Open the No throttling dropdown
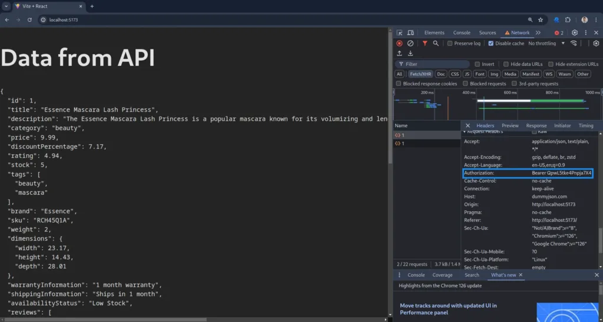This screenshot has width=603, height=322. [x=546, y=44]
